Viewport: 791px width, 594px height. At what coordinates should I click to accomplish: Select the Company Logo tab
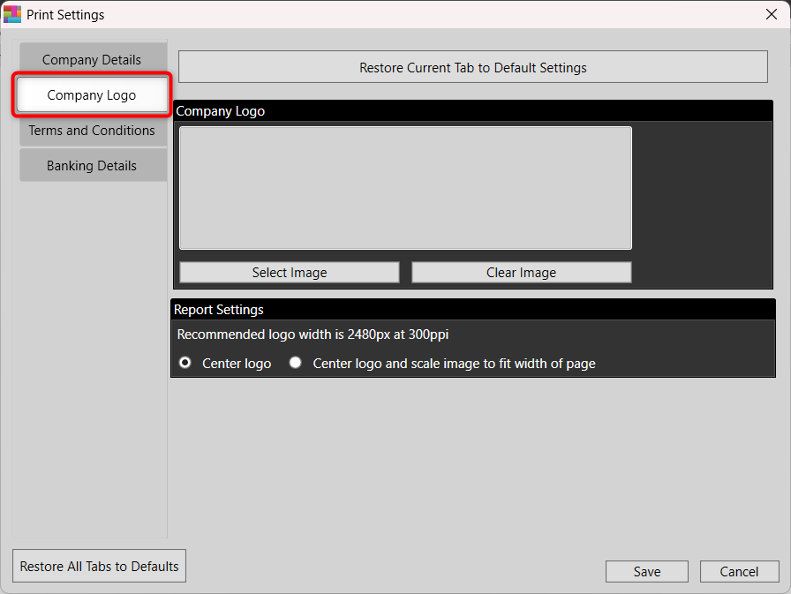pos(92,94)
